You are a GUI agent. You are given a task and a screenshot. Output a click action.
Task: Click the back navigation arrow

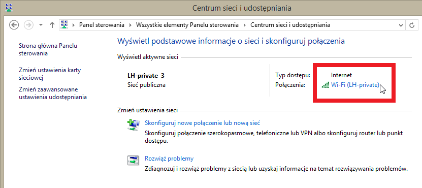point(14,25)
